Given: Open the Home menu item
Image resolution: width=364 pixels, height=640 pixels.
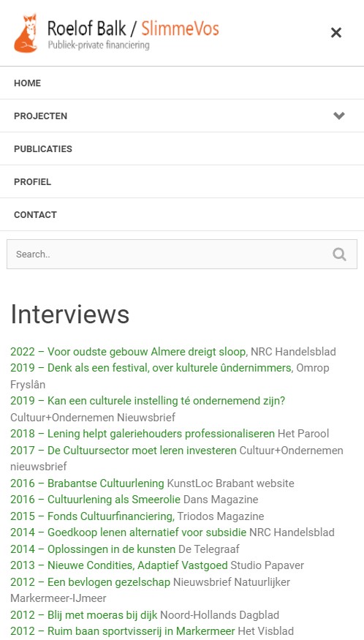Looking at the screenshot, I should click(x=182, y=83).
